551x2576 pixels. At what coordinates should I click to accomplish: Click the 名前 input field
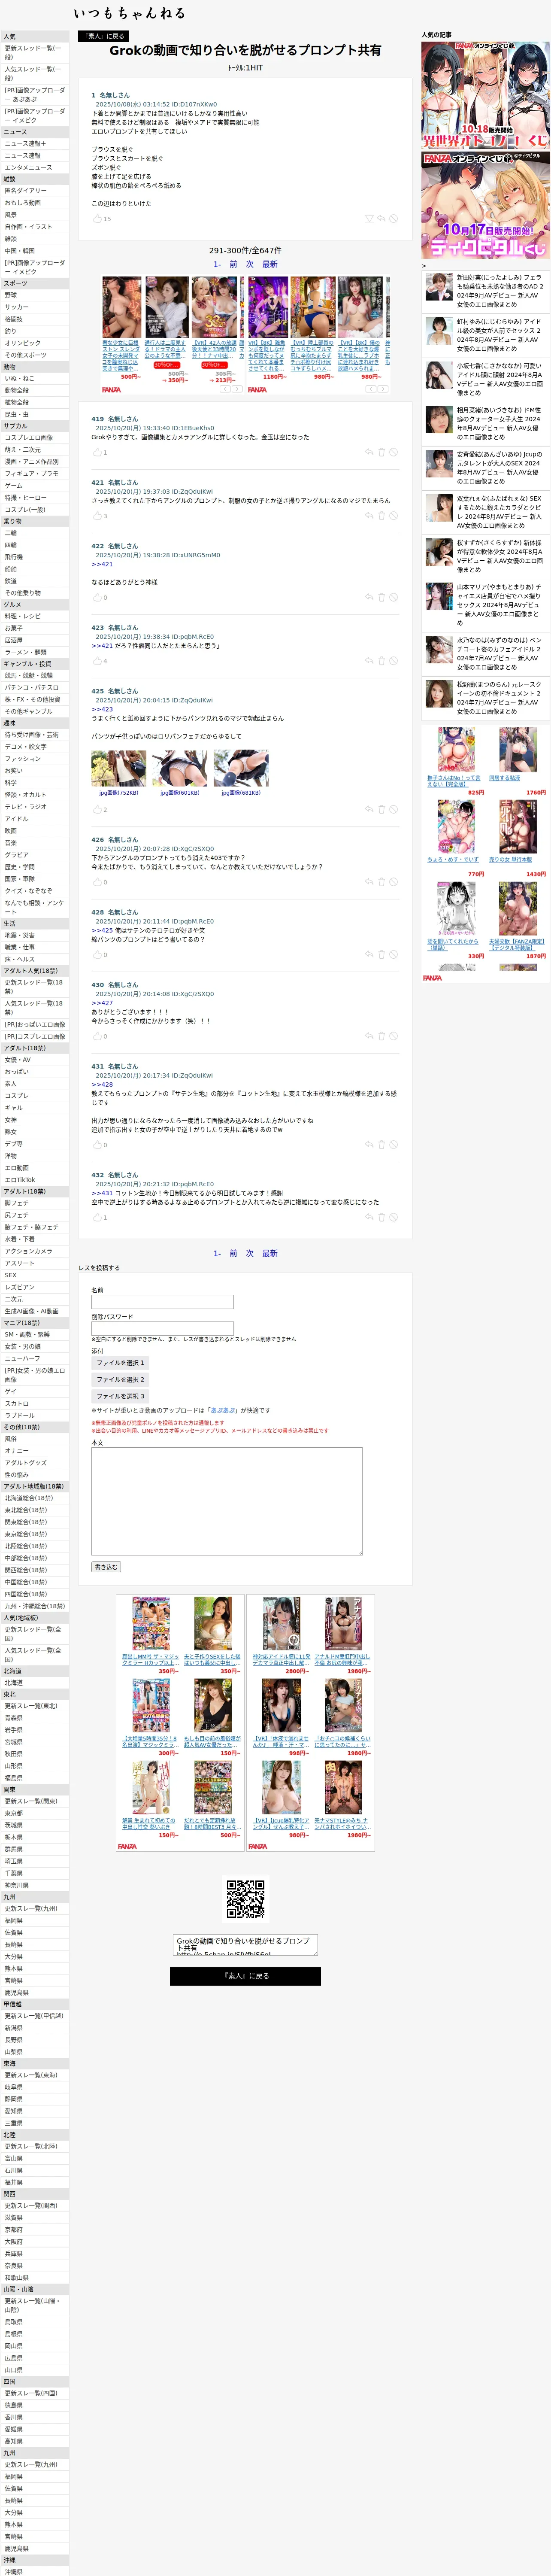(162, 1302)
